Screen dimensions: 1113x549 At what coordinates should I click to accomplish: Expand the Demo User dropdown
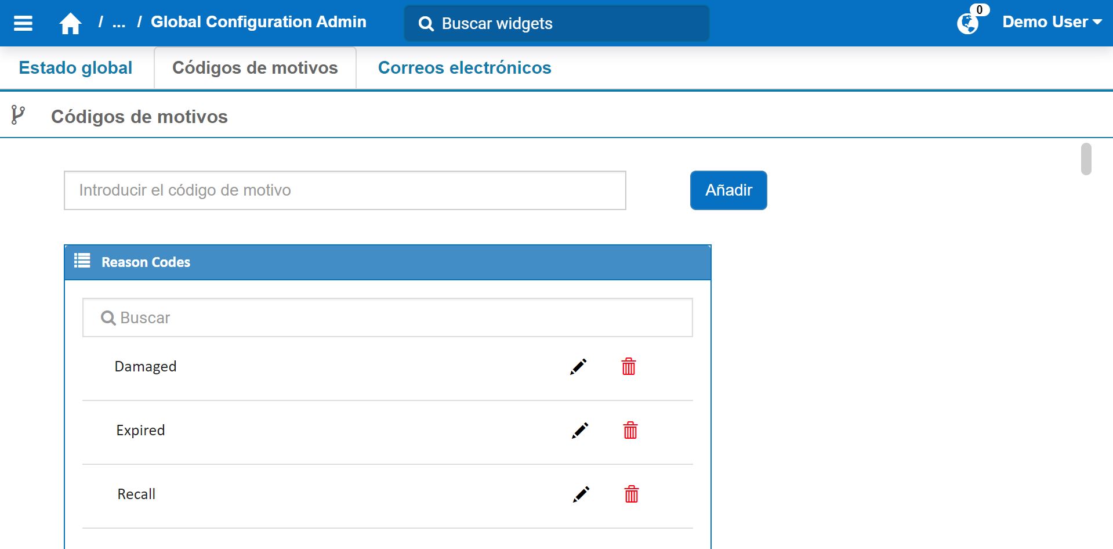1052,22
